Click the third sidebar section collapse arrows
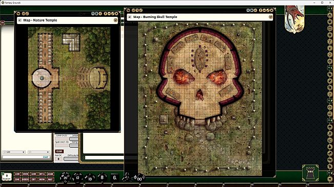Image resolution: width=334 pixels, height=187 pixels. [330, 101]
